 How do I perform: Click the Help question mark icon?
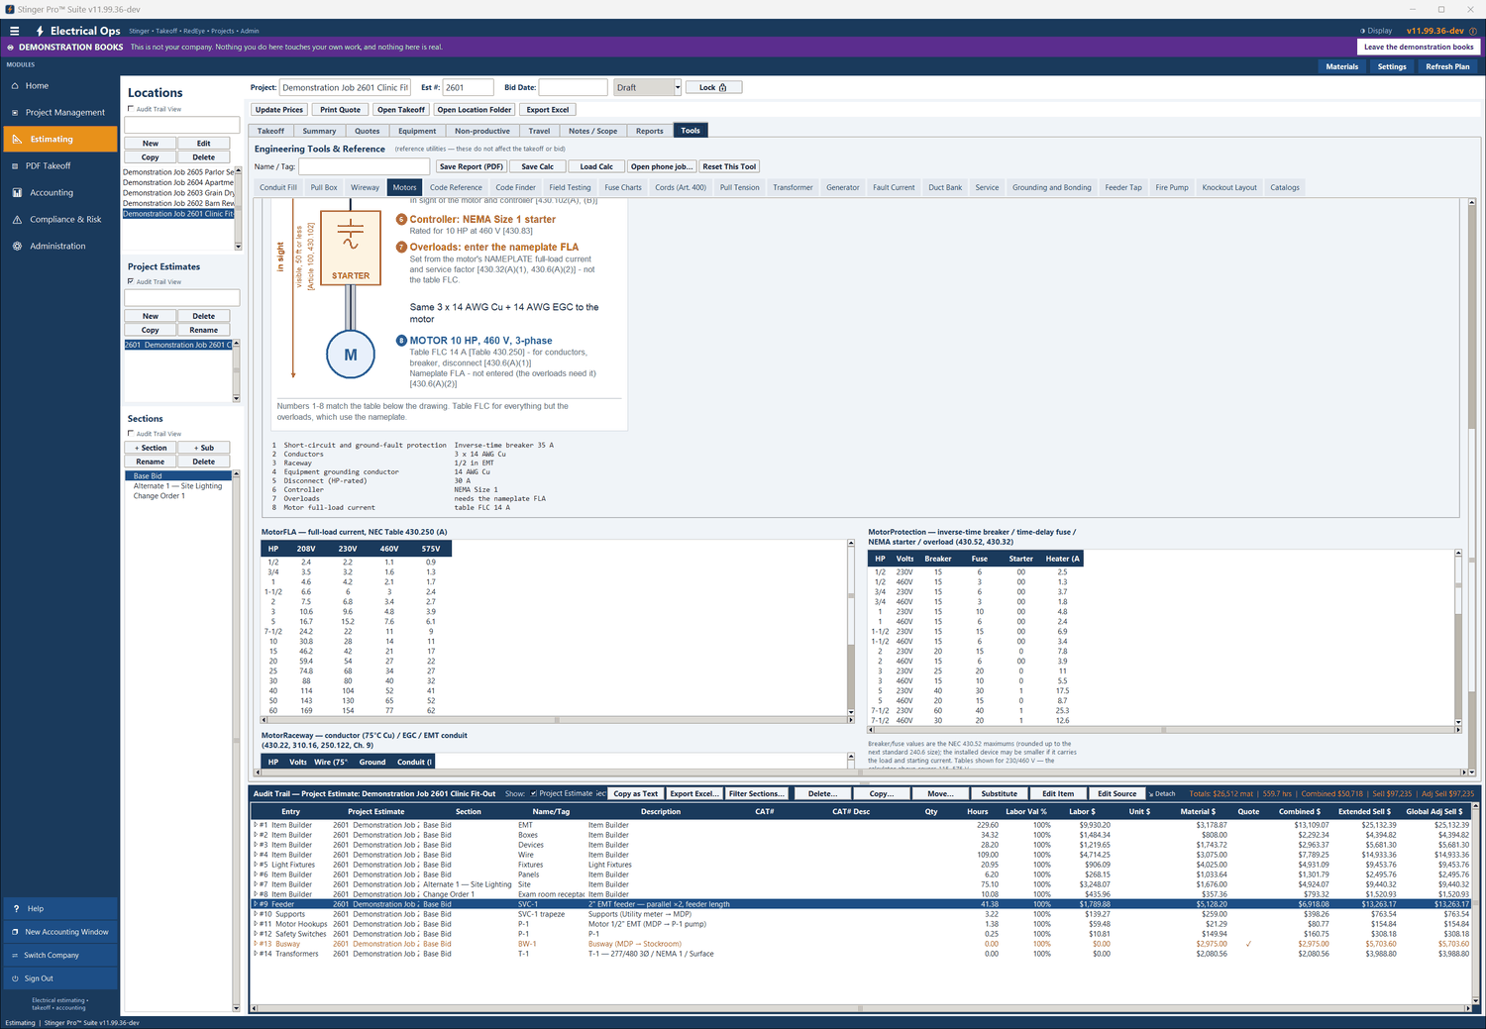(16, 909)
